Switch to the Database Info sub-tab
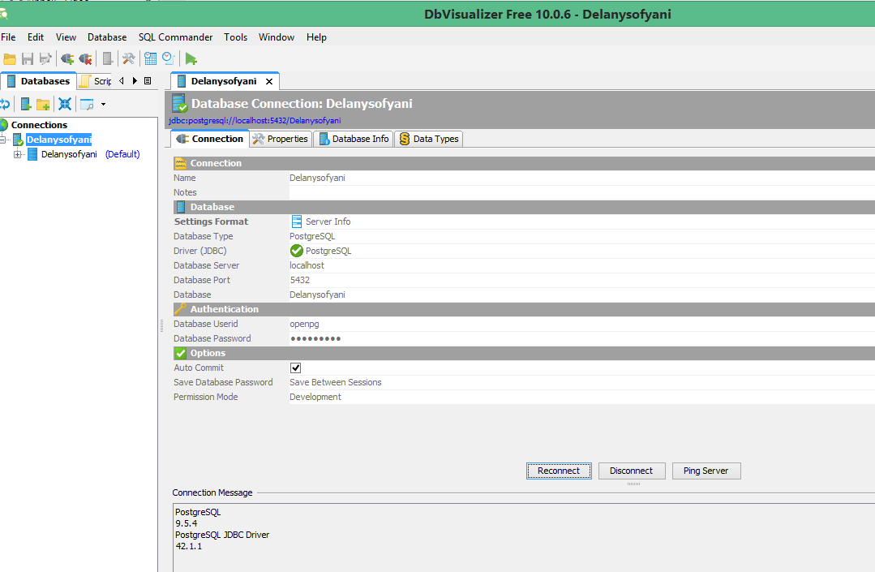Viewport: 875px width, 572px height. (354, 139)
